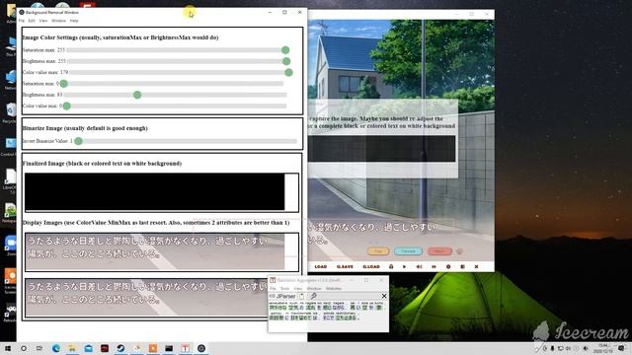Open the notification center in system tray

pyautogui.click(x=621, y=348)
